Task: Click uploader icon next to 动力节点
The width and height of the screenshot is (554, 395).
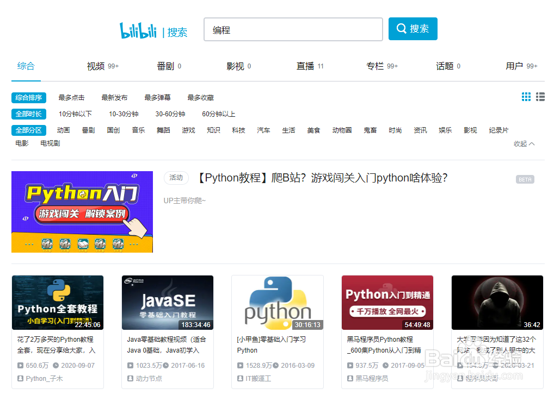Action: [x=131, y=378]
